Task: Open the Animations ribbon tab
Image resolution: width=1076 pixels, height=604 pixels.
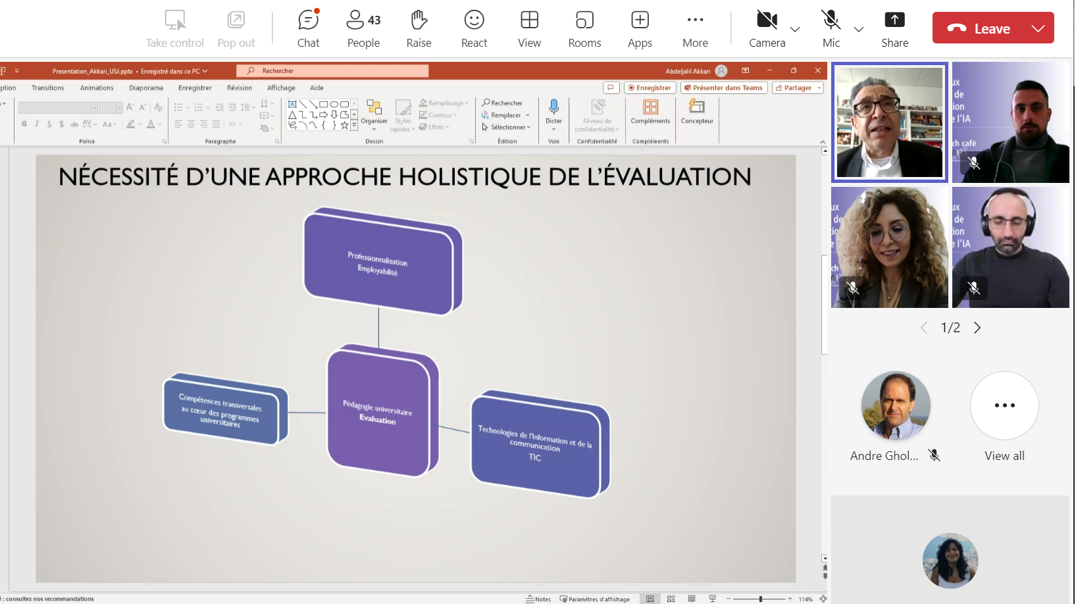Action: coord(97,88)
